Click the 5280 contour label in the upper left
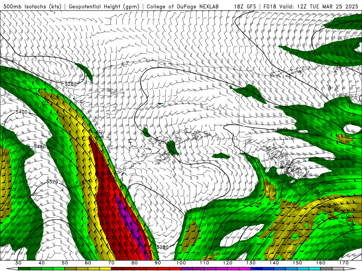The width and height of the screenshot is (362, 271). click(71, 84)
